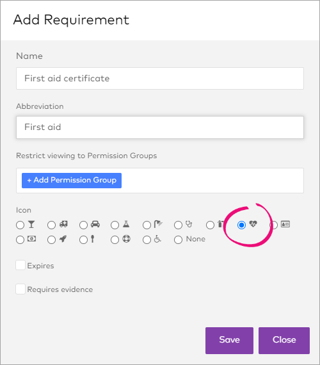Viewport: 320px width, 365px height.
Task: Choose the ambulance icon option
Action: [51, 225]
